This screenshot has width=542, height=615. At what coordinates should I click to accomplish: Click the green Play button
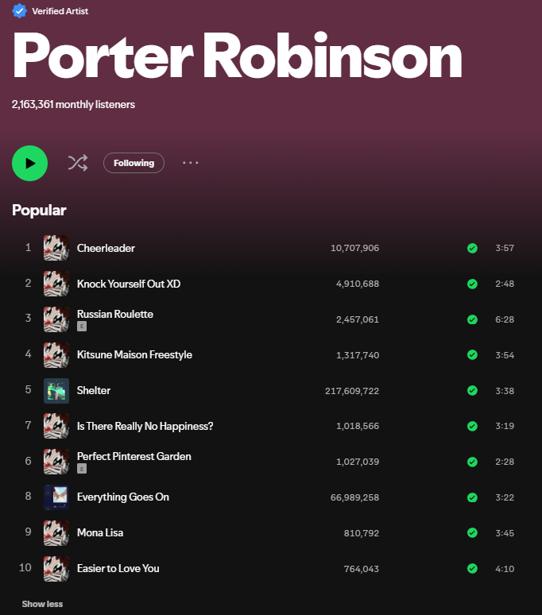point(30,163)
